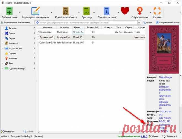The image size is (182, 139).
Task: Click the Convert books icon
Action: pyautogui.click(x=66, y=11)
